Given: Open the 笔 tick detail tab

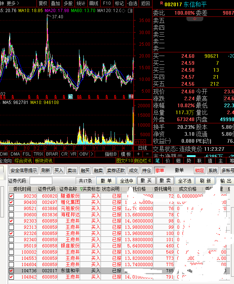Looking at the screenshot, I should click(x=158, y=161).
